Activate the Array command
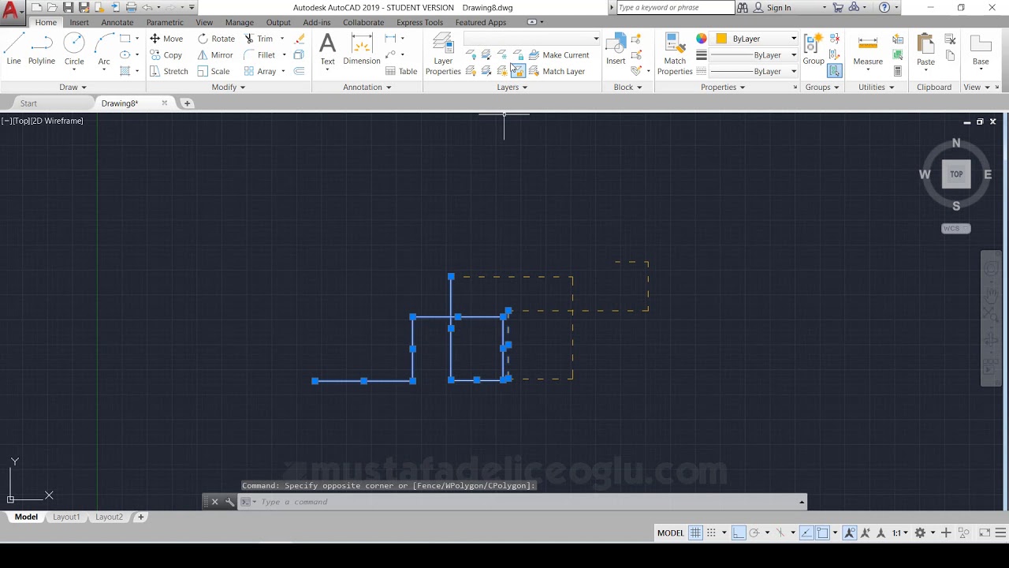The width and height of the screenshot is (1009, 568). [x=260, y=71]
